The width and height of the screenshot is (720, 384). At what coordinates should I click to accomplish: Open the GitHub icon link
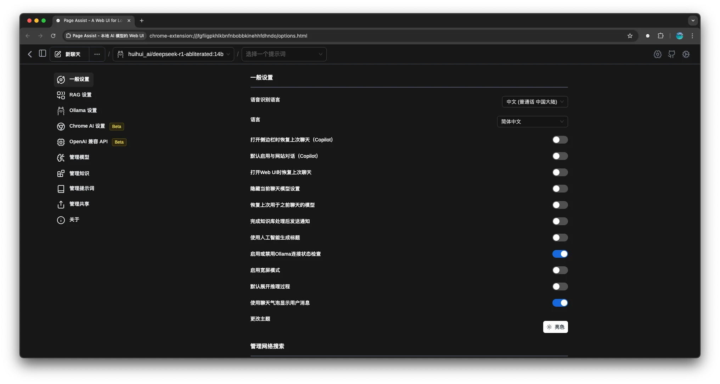click(671, 54)
